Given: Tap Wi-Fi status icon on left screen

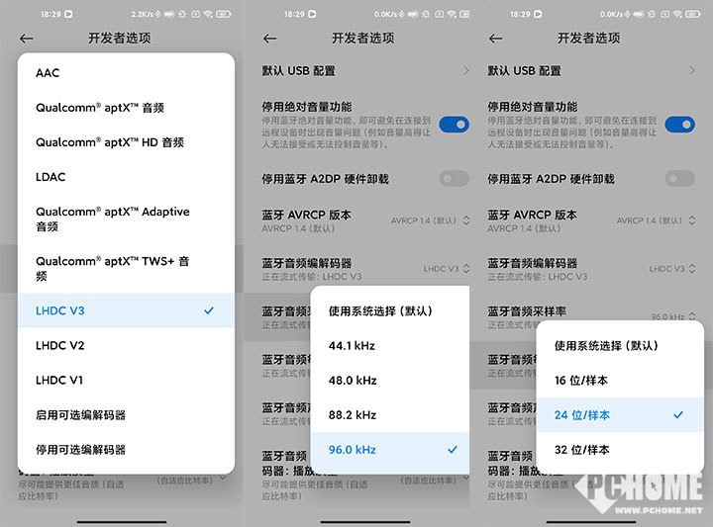Looking at the screenshot, I should 208,14.
